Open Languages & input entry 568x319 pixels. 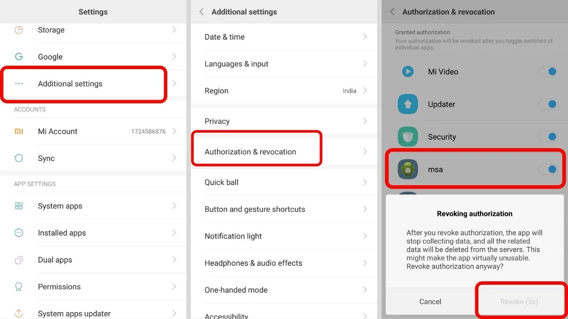coord(284,64)
